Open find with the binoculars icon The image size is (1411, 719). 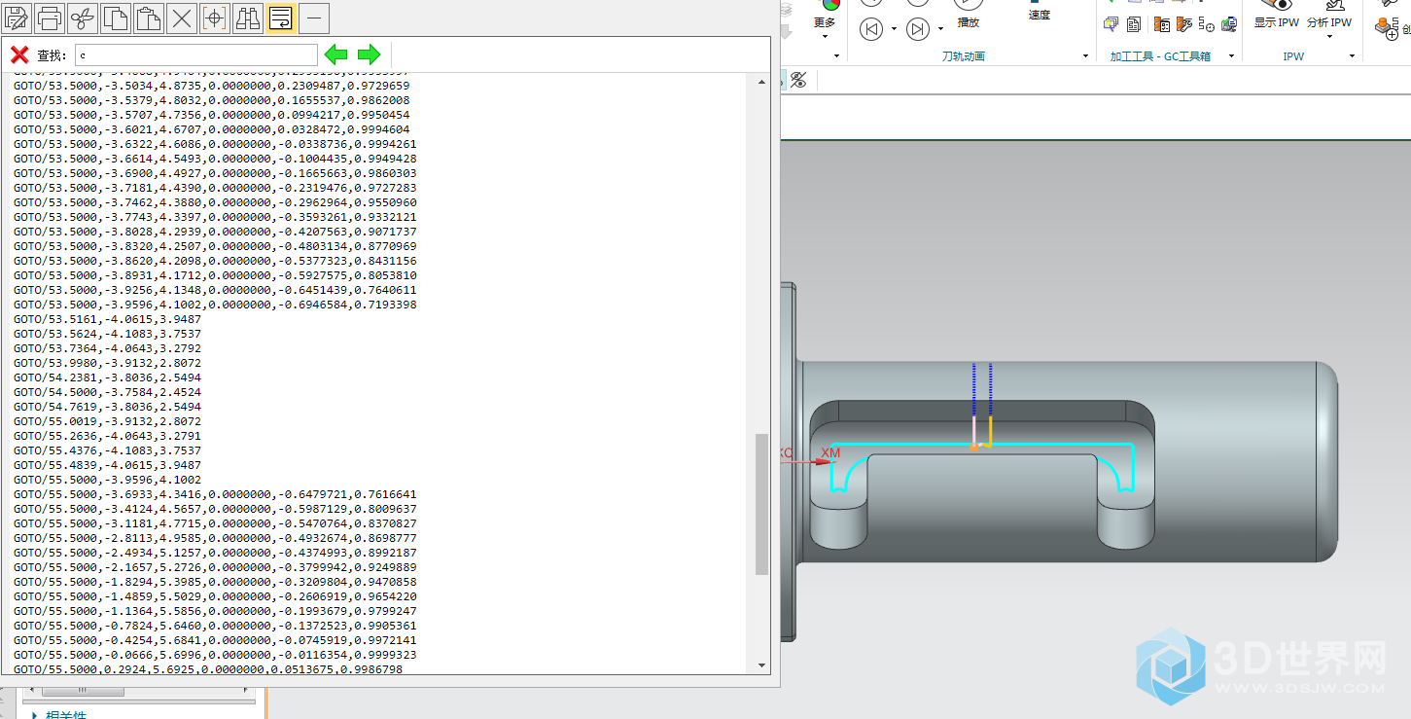click(248, 18)
